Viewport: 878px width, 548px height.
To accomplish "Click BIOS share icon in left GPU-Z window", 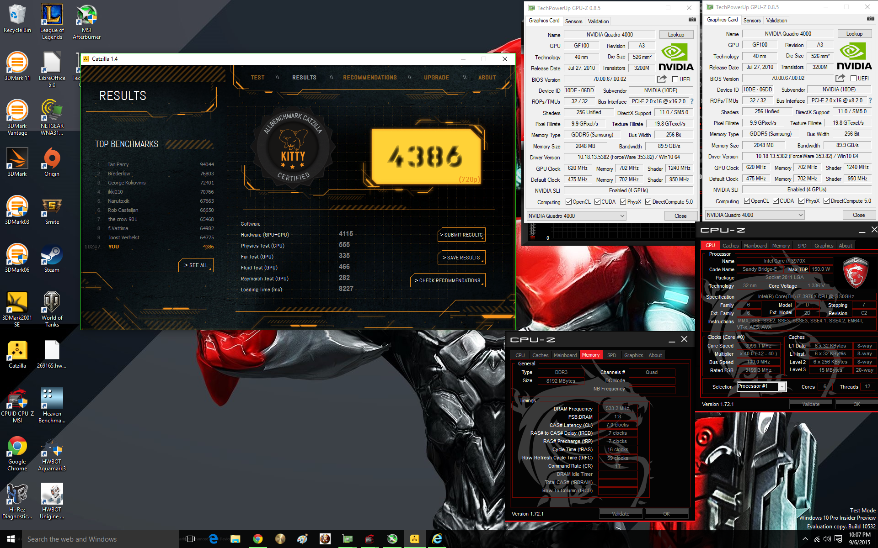I will [662, 79].
